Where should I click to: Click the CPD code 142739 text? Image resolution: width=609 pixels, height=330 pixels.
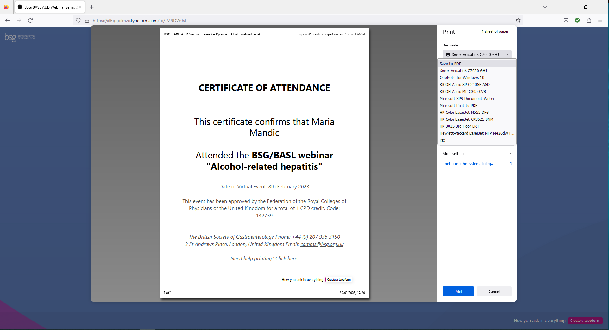(264, 215)
